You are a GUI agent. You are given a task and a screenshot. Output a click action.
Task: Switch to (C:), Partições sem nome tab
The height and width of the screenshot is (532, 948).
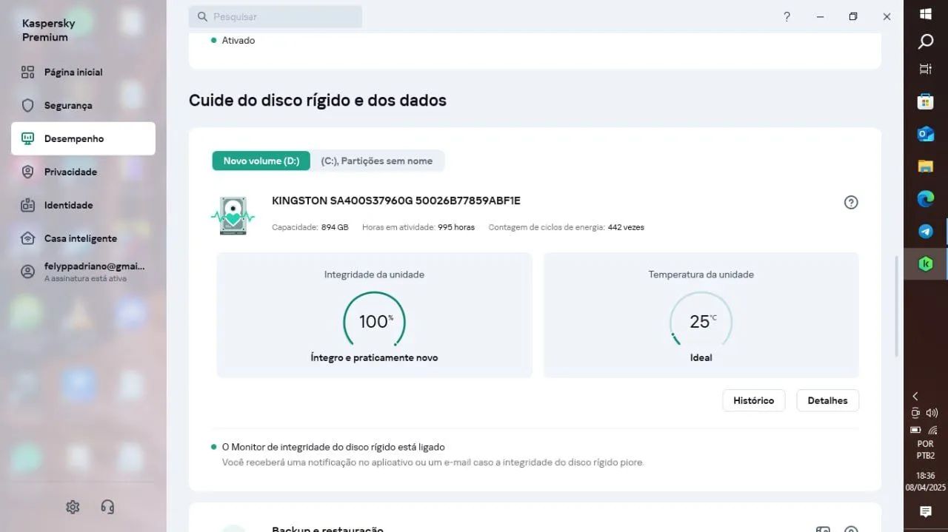(377, 161)
